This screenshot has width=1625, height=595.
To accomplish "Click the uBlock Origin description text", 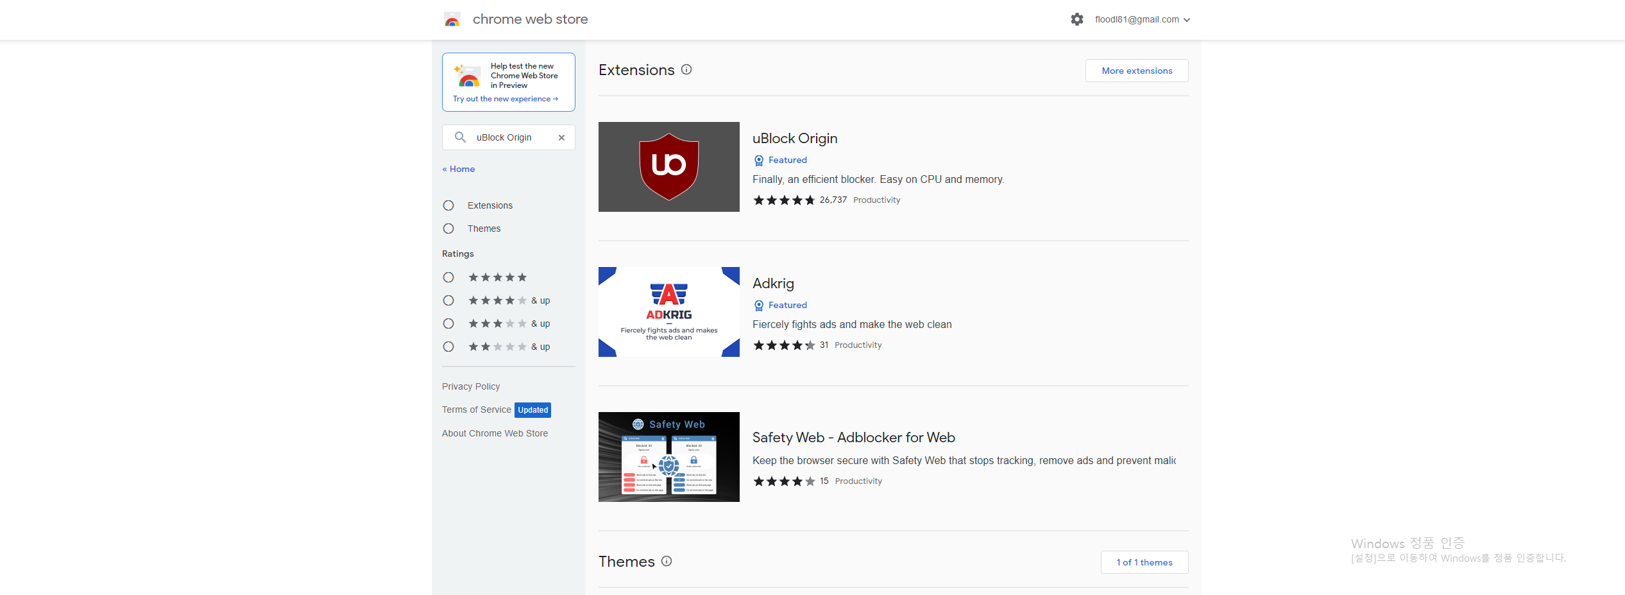I will click(x=878, y=180).
